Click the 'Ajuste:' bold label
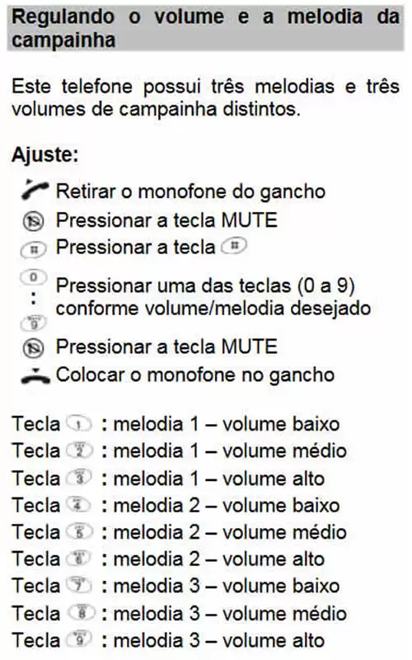 click(45, 155)
